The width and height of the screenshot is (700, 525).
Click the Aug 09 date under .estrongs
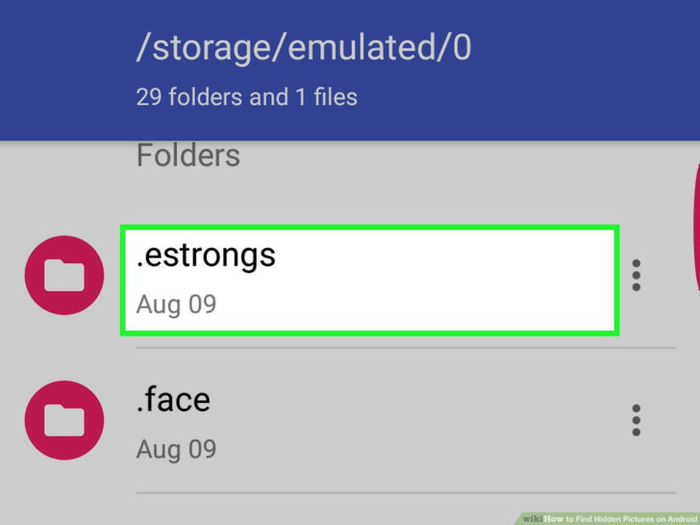click(x=176, y=305)
